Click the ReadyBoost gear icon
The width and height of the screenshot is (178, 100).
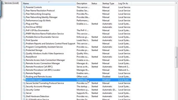(24, 57)
